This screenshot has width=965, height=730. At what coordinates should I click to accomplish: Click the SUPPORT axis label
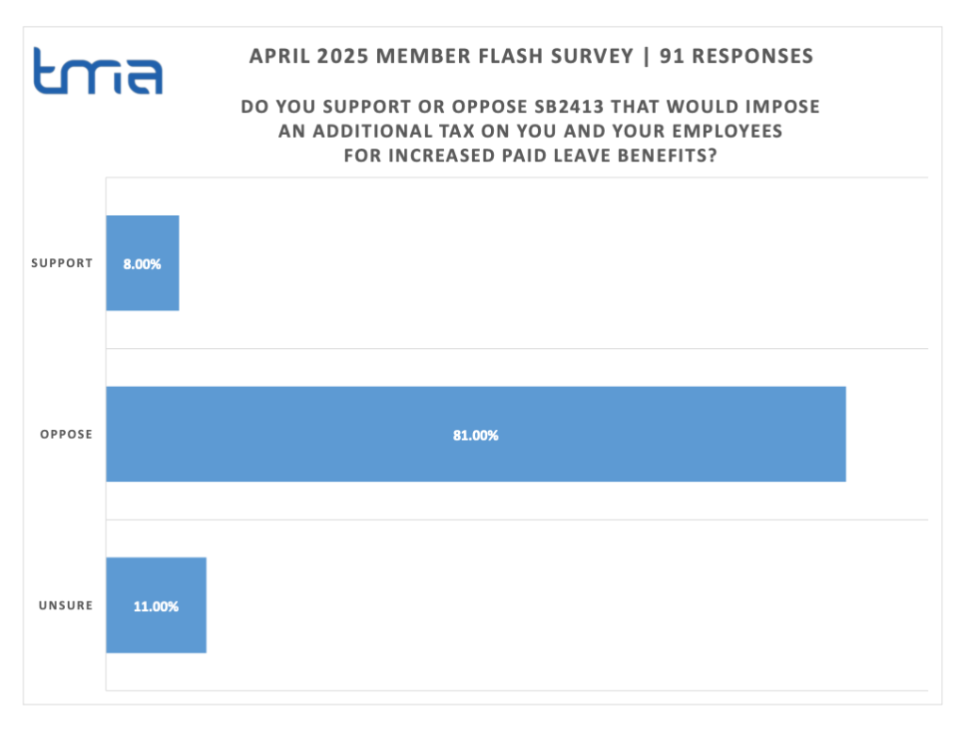[62, 263]
